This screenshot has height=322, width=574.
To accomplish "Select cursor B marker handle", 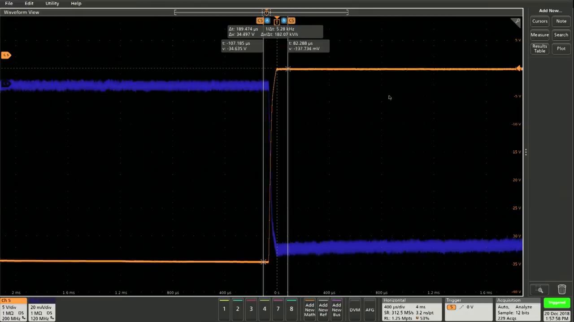I will [x=284, y=21].
